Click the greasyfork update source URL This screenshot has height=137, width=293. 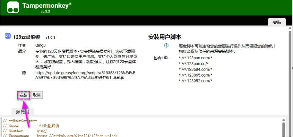point(85,75)
